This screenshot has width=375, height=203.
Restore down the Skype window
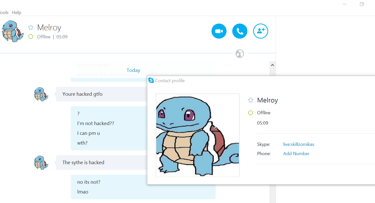pos(362,4)
